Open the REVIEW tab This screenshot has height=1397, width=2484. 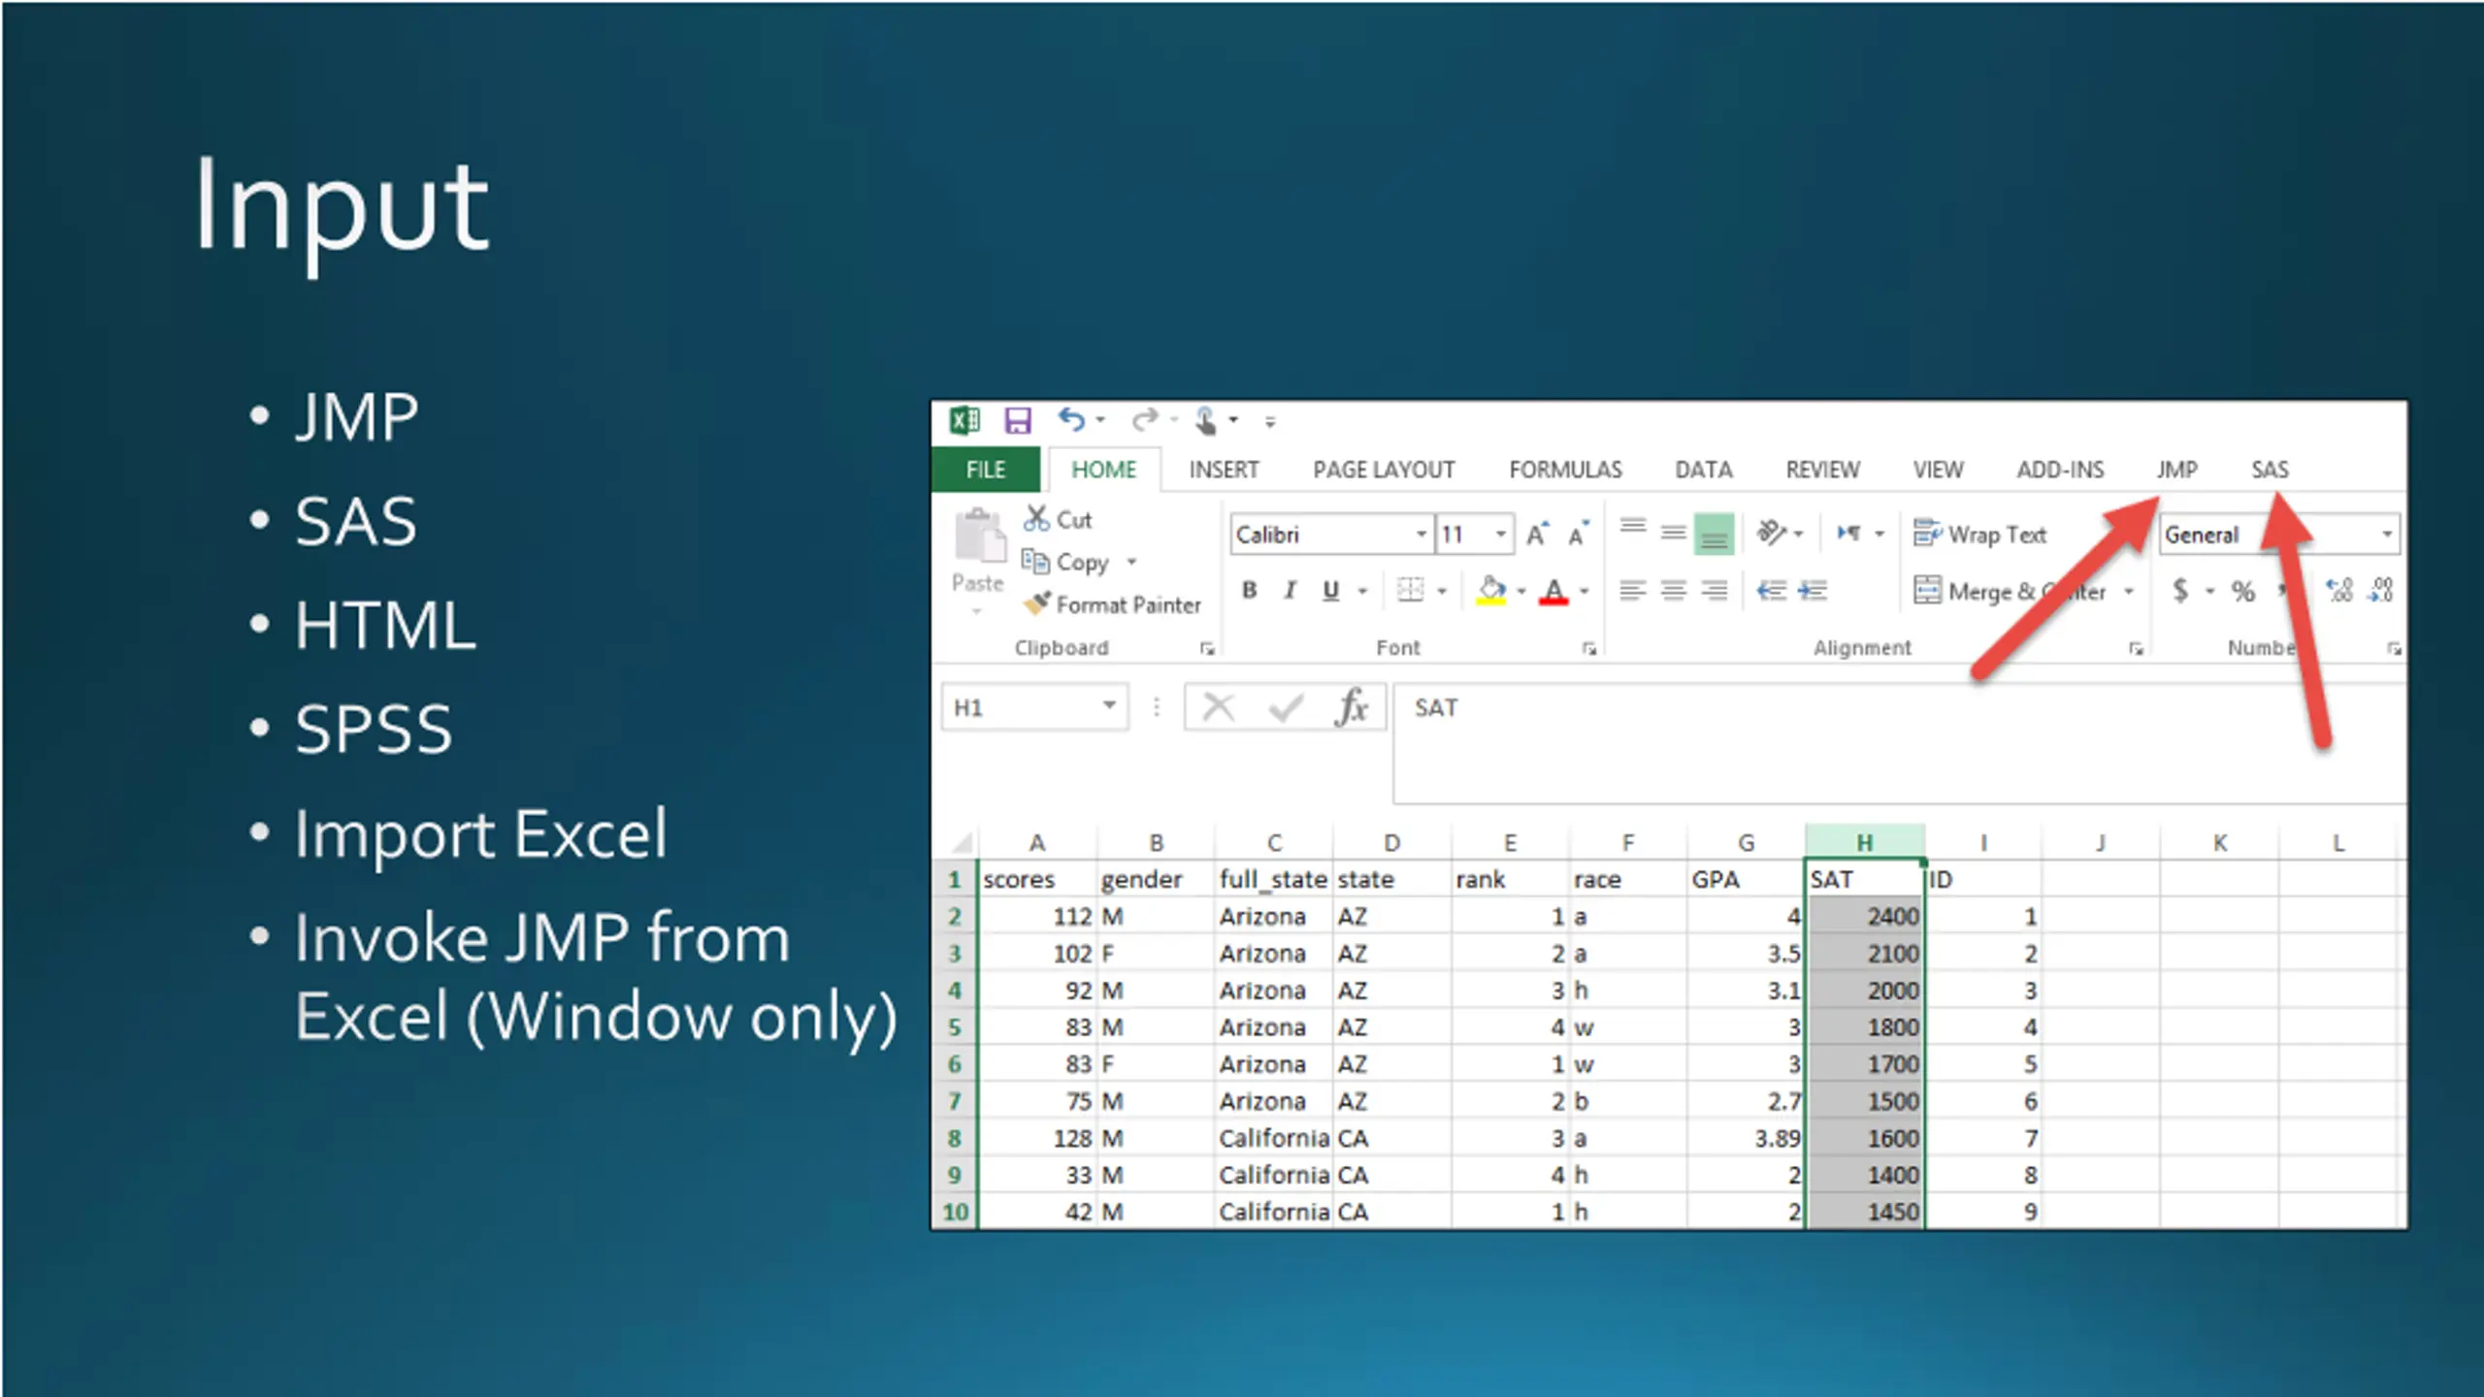(1822, 470)
